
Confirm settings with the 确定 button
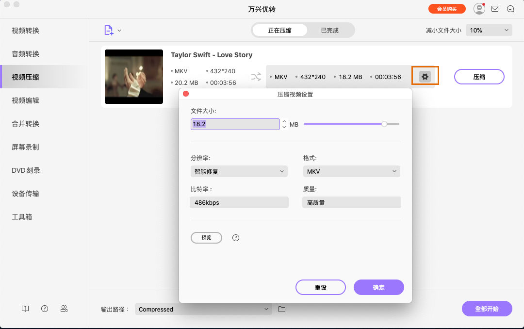click(x=378, y=287)
